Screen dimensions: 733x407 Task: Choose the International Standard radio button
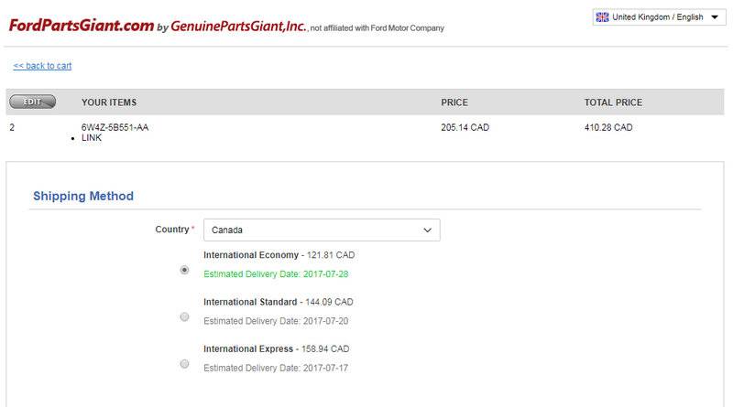(x=184, y=316)
